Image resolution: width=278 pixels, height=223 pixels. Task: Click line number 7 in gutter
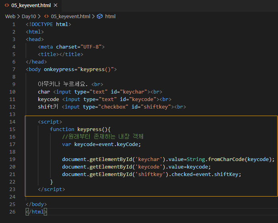(x=14, y=69)
